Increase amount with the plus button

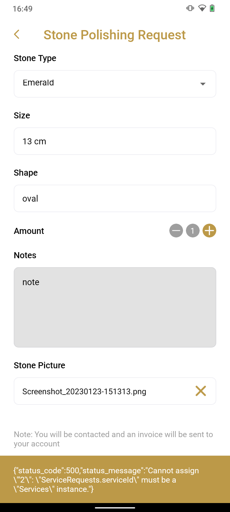[209, 230]
